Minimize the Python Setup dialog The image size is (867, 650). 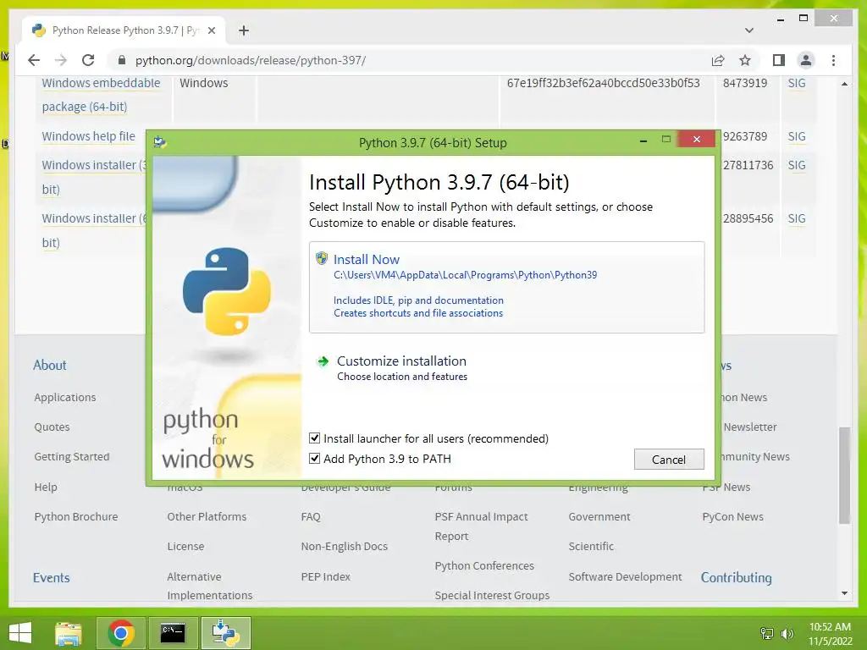pos(643,142)
